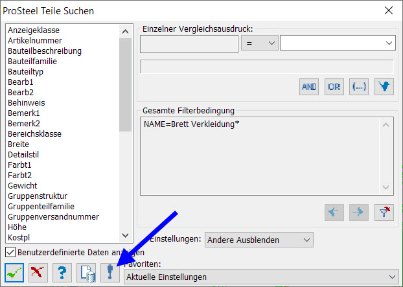Open the Einstellungen Andere Ausblenden dropdown
The width and height of the screenshot is (403, 287).
[259, 240]
